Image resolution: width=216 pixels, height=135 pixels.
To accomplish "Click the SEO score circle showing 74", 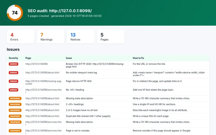I will pos(15,13).
